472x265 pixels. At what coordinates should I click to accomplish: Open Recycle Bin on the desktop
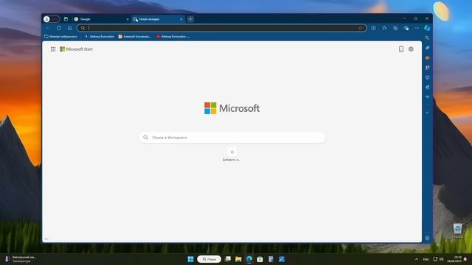458,231
